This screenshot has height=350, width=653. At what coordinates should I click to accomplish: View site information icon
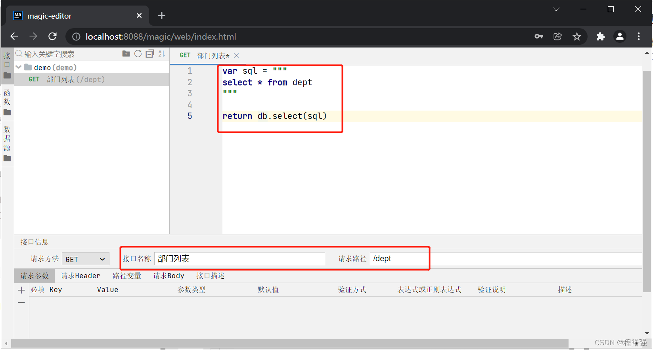pos(76,36)
